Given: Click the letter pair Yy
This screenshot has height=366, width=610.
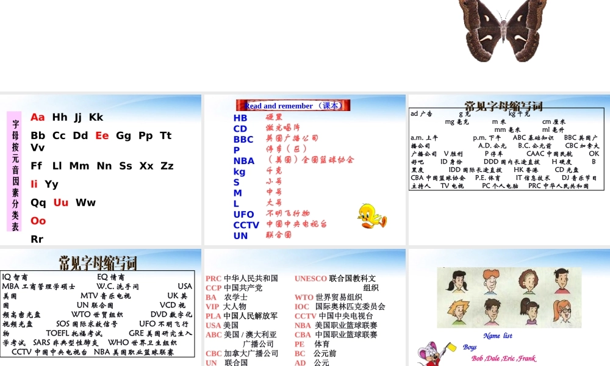Looking at the screenshot, I should click(x=51, y=184).
